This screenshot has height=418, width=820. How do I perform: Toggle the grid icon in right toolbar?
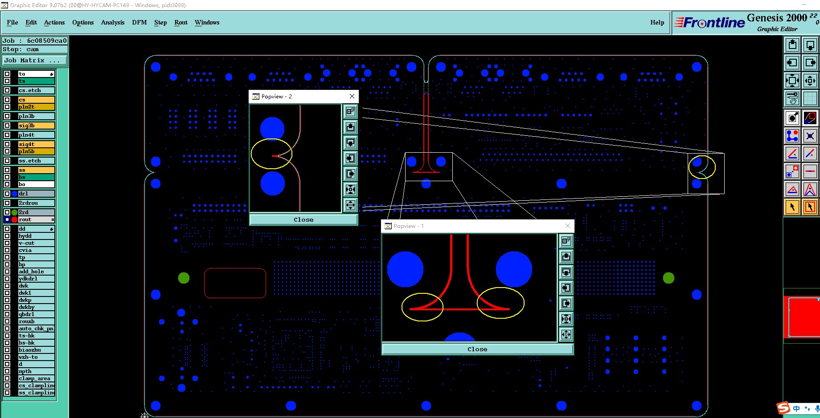point(810,98)
